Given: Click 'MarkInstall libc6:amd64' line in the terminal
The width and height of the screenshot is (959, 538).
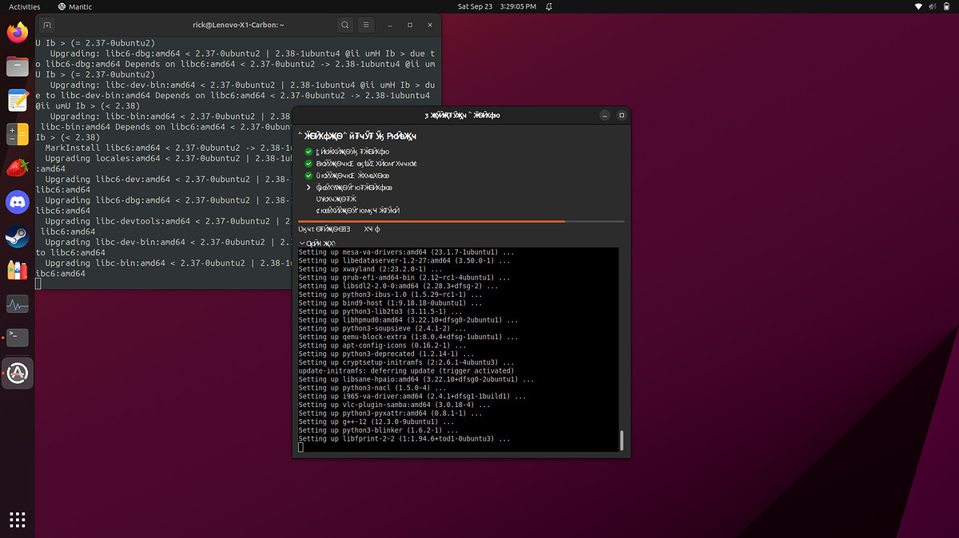Looking at the screenshot, I should pos(169,148).
